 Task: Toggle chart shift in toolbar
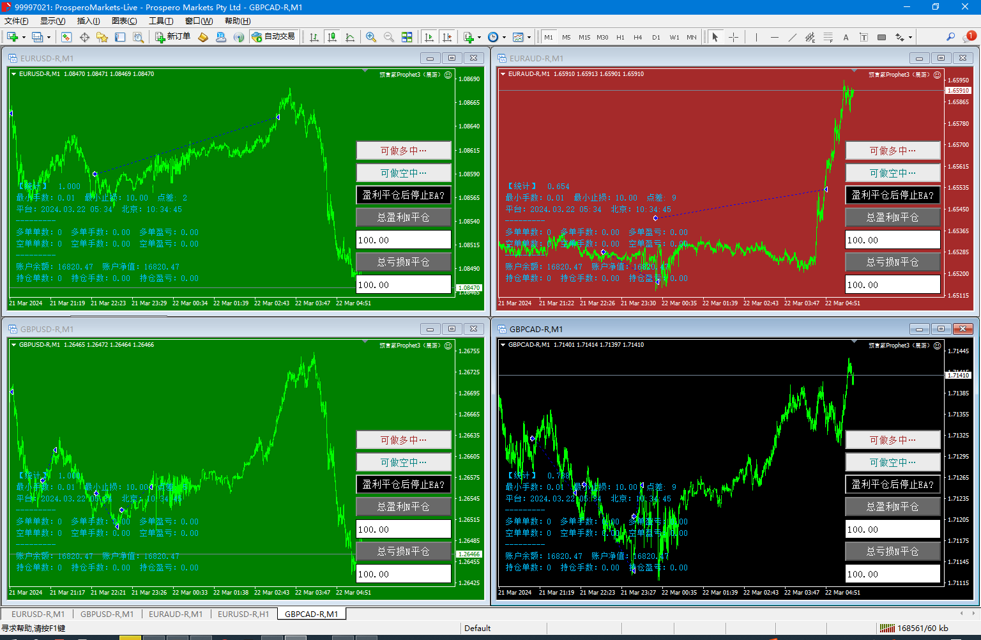click(x=447, y=37)
